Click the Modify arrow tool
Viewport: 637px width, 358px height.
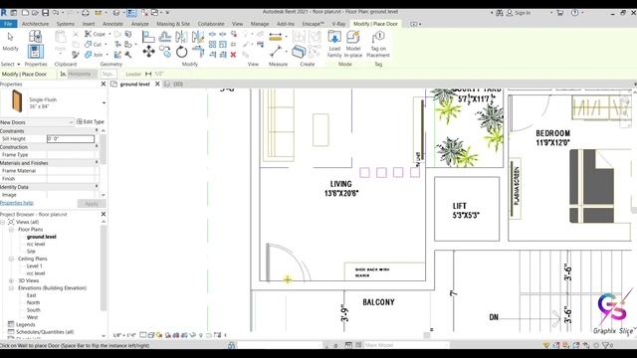pos(11,38)
